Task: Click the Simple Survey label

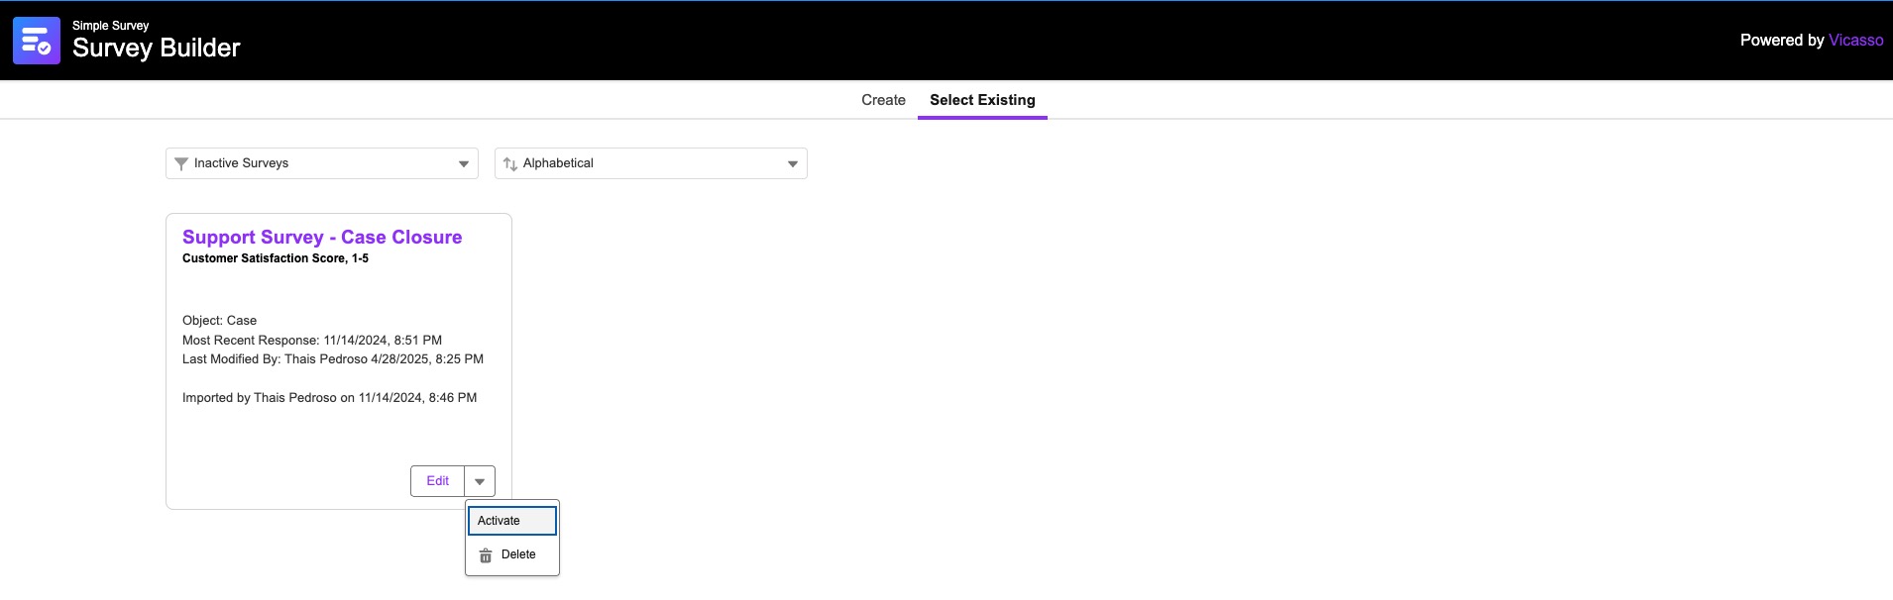Action: click(111, 26)
